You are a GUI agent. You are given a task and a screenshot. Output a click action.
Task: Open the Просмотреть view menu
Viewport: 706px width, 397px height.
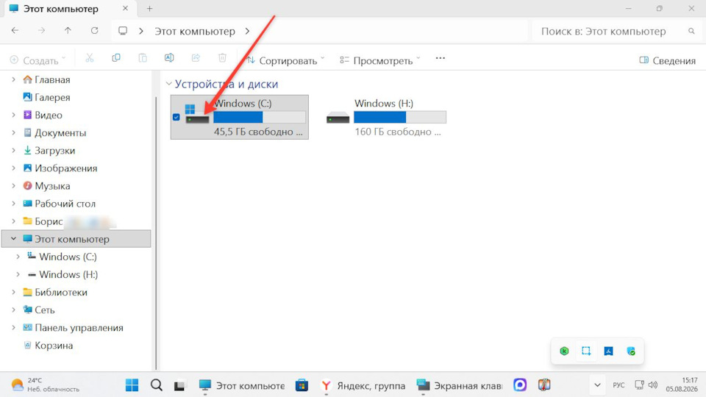[380, 60]
